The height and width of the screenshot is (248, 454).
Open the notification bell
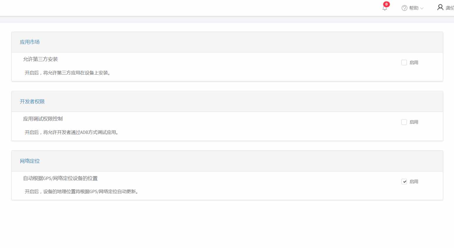pos(385,8)
